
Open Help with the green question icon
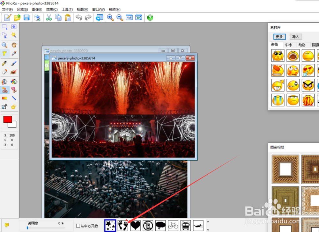click(x=150, y=18)
